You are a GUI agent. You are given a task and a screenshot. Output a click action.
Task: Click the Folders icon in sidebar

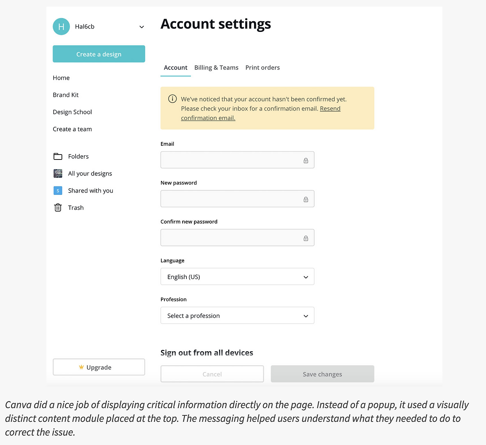pos(58,156)
